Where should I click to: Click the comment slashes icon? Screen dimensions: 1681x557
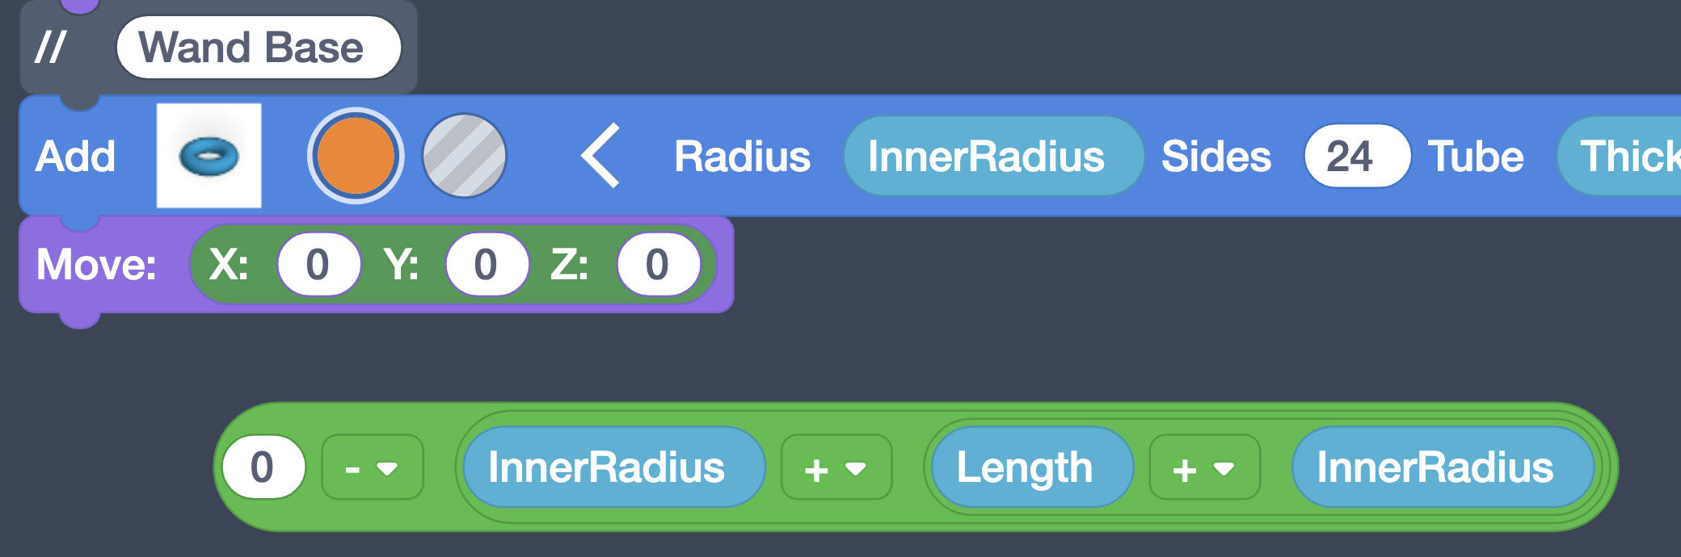coord(50,48)
